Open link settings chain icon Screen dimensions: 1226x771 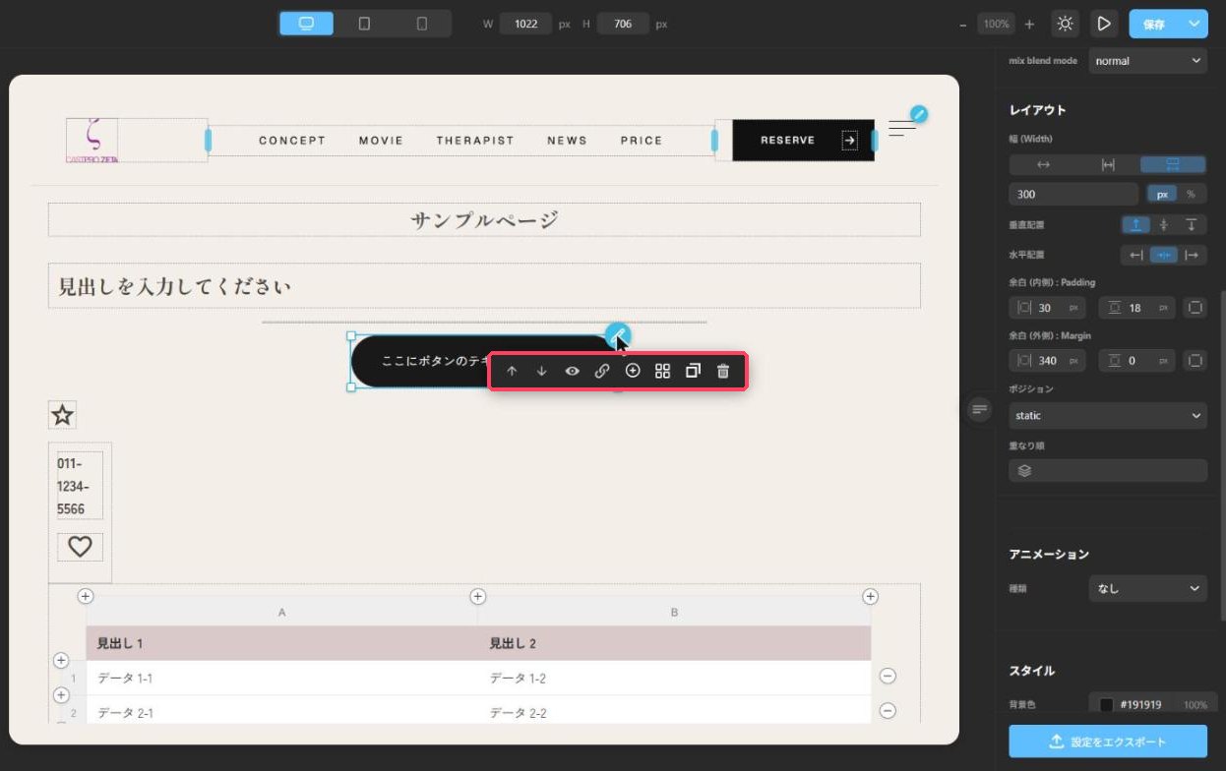click(x=602, y=371)
